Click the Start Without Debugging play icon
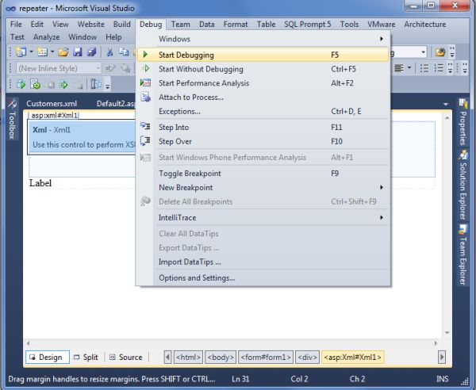 (x=146, y=68)
